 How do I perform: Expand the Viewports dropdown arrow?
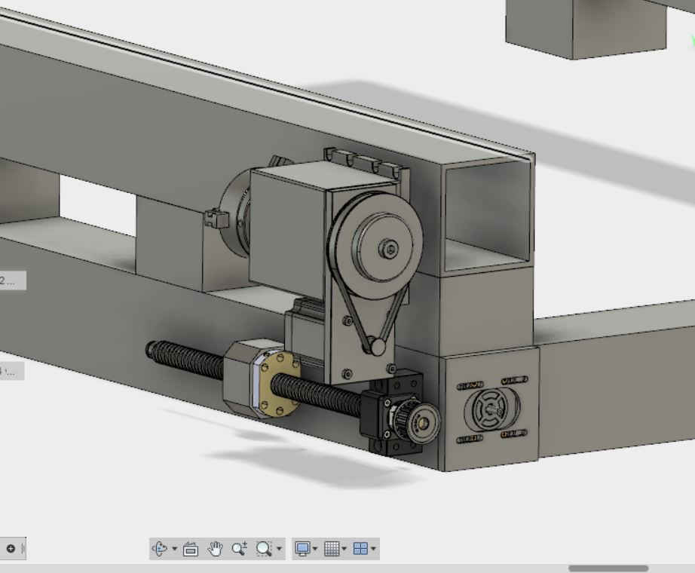pyautogui.click(x=372, y=549)
